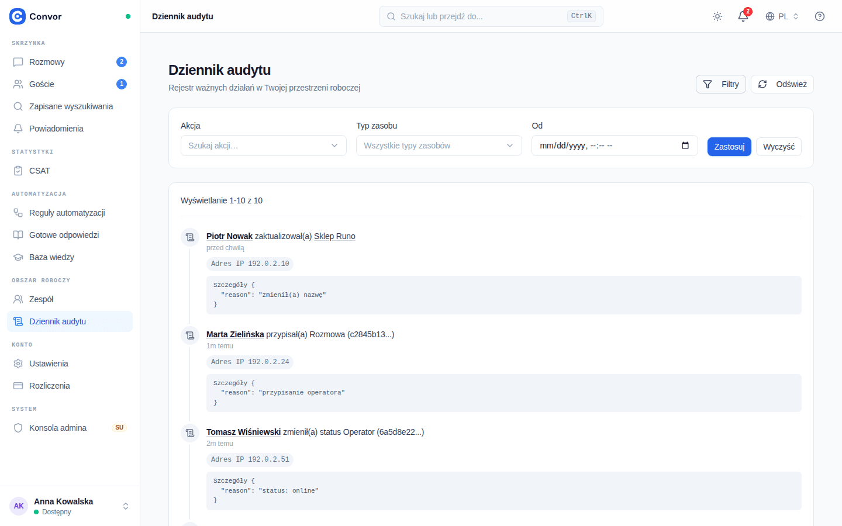
Task: Click the Odśwież refresh button
Action: [x=782, y=84]
